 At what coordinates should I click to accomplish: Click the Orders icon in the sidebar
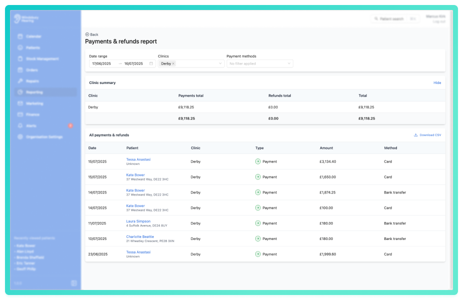(x=20, y=70)
